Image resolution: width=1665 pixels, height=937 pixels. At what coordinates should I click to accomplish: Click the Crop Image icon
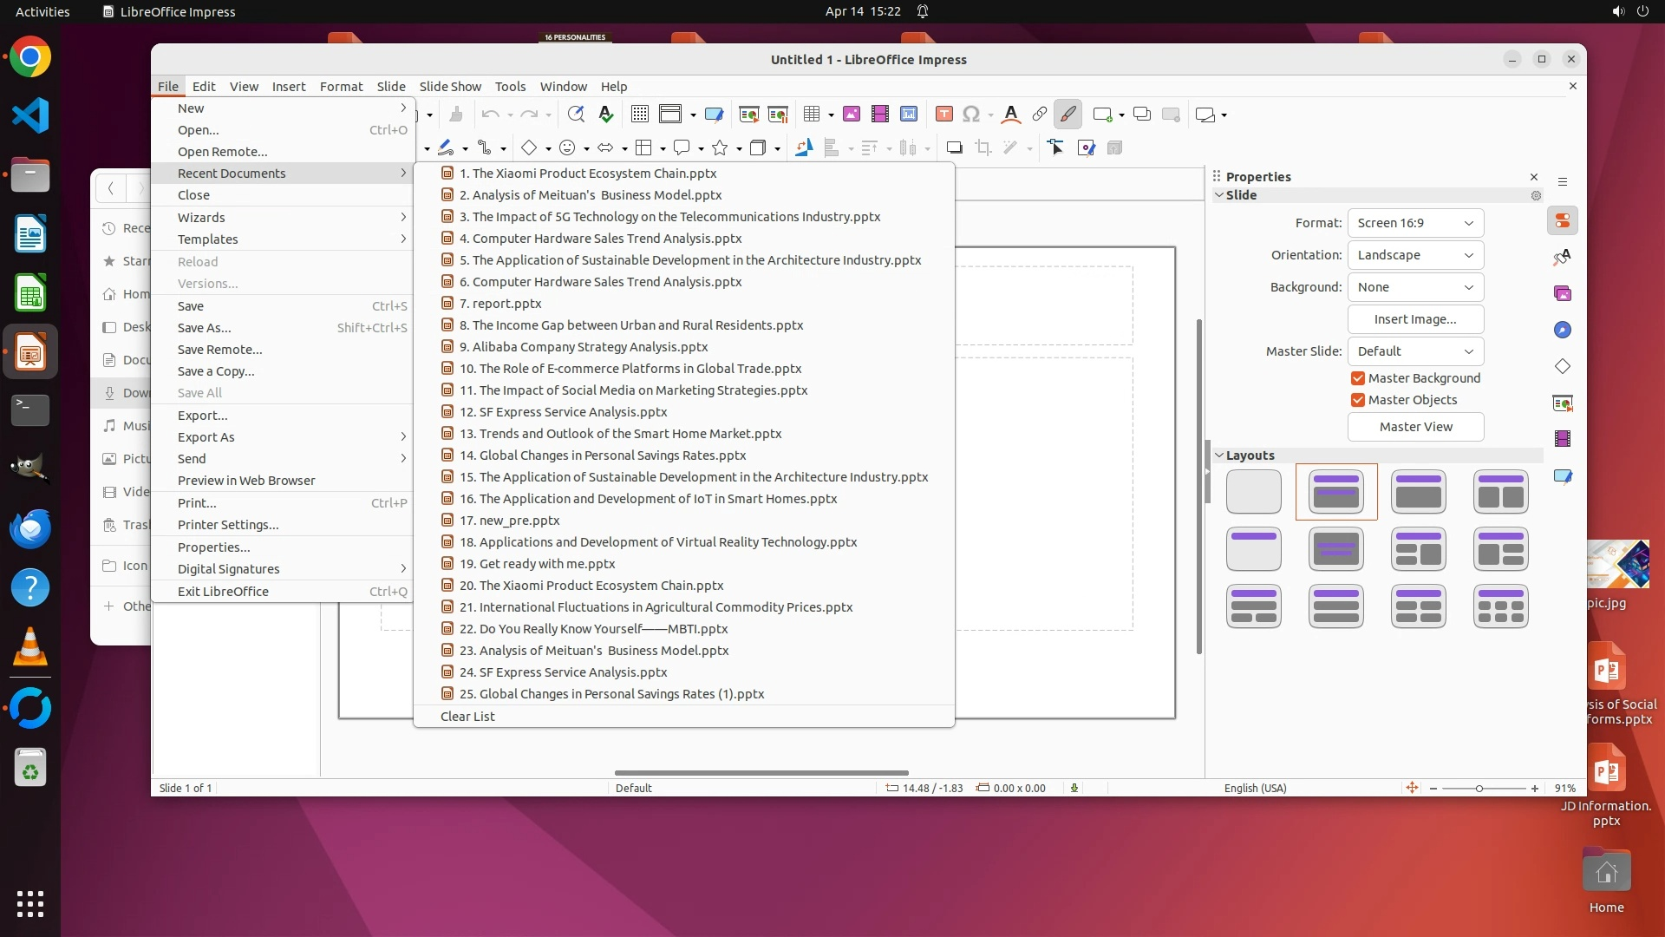click(x=983, y=148)
